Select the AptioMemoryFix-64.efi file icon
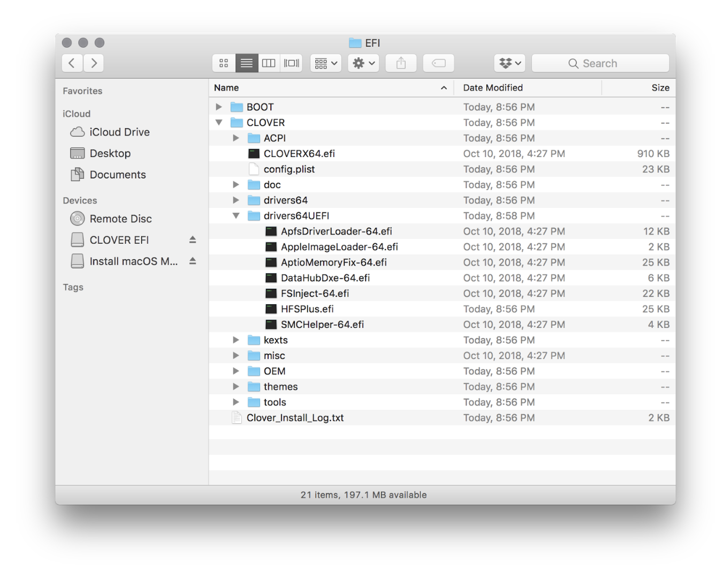 271,262
